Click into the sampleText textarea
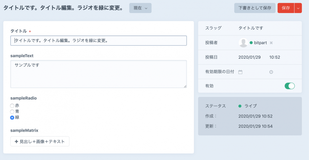 [x=98, y=74]
